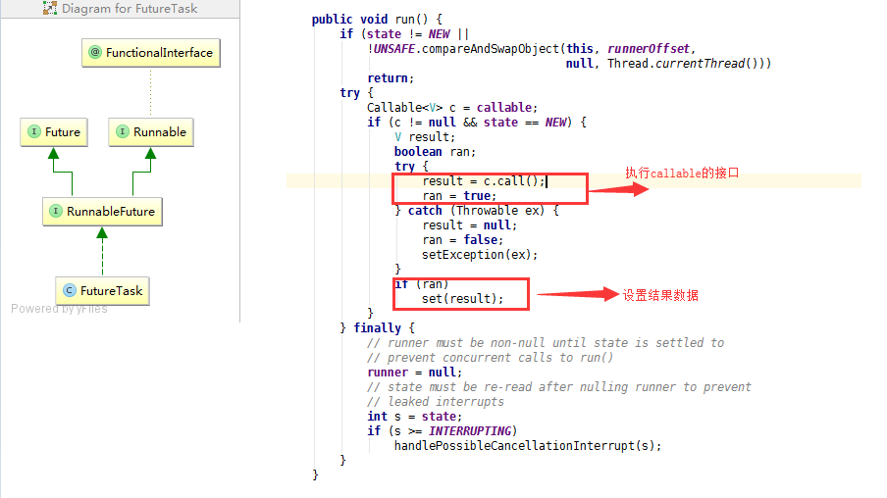Click the 'V result;' declaration
The width and height of the screenshot is (887, 498).
coord(425,137)
